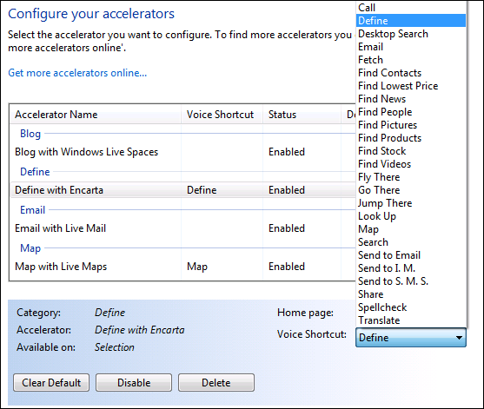Sort by Accelerator Name column header
Screen dimensions: 484x409
coord(95,115)
